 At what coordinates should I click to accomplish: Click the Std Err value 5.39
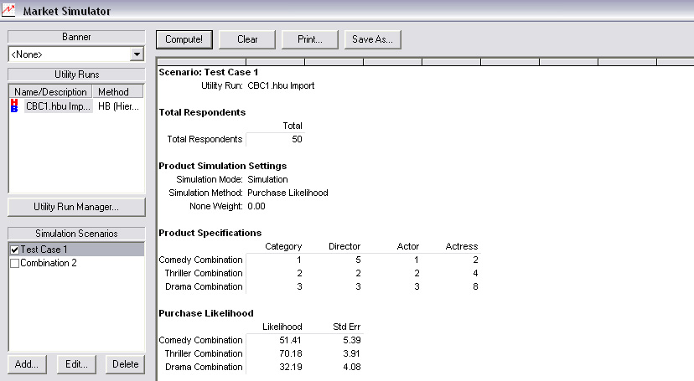pos(352,340)
